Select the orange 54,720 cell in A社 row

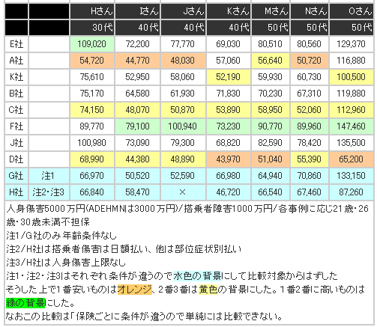[x=92, y=61]
